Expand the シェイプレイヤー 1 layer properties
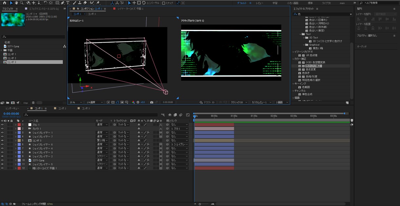The height and width of the screenshot is (206, 400). pyautogui.click(x=16, y=132)
